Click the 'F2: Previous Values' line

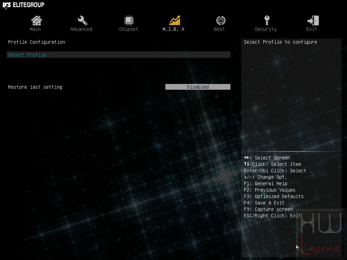269,190
